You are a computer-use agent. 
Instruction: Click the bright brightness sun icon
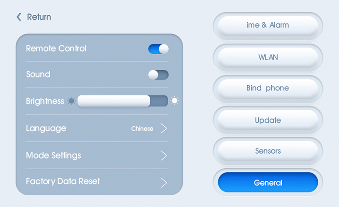[174, 101]
